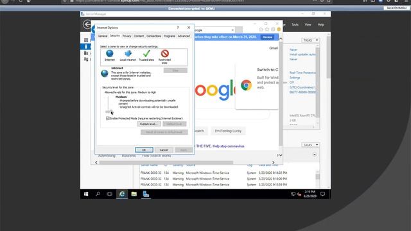Click the Internet Explorer Home icon

[261, 30]
